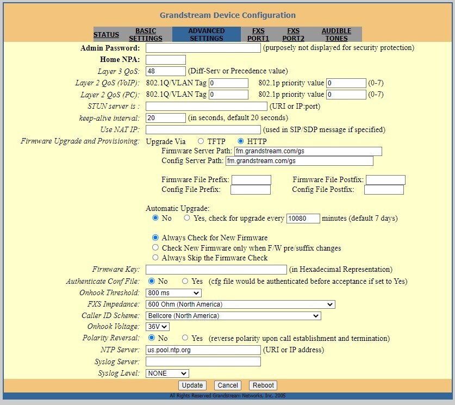Focus the Admin Password field
This screenshot has height=405, width=455.
(203, 48)
